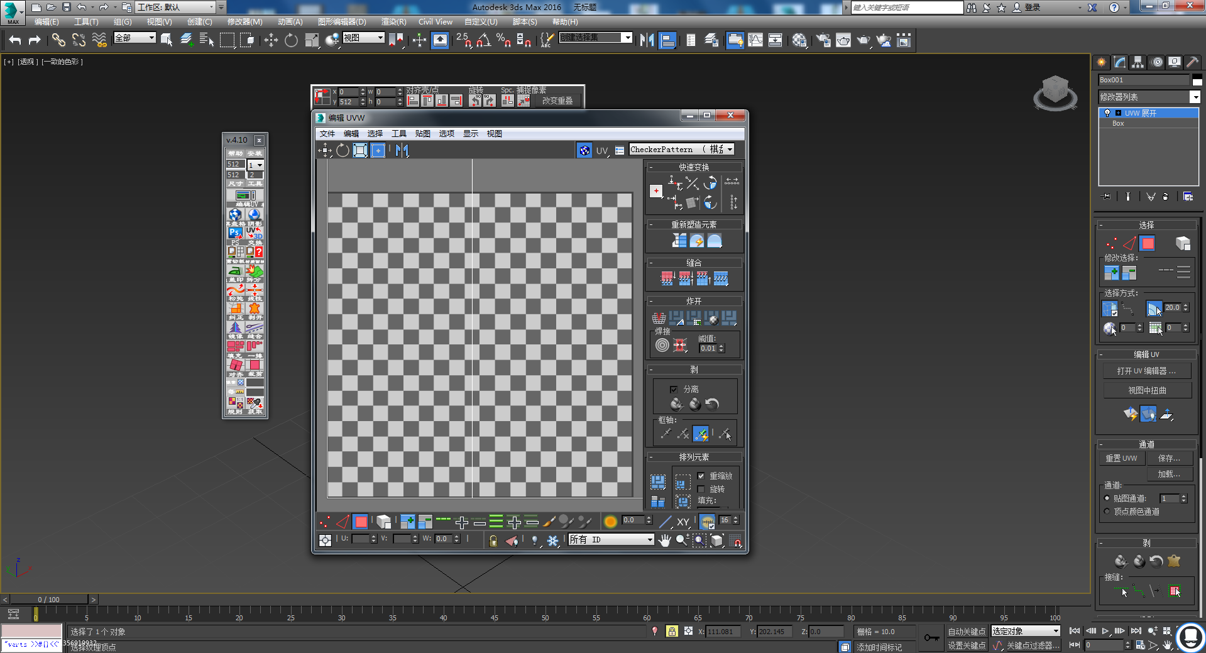
Task: Activate the Freeform Mode tool in UV editor
Action: [x=378, y=150]
